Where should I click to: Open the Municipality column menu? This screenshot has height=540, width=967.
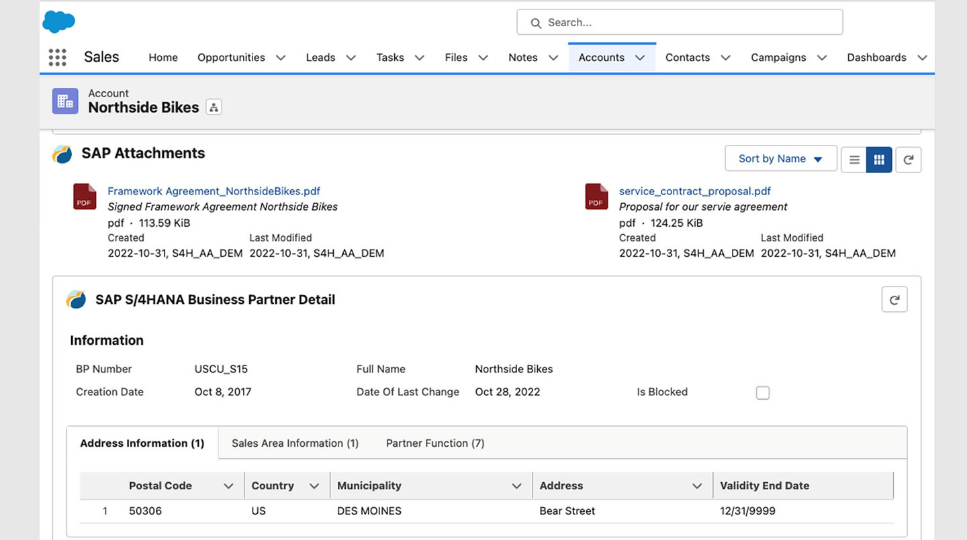pyautogui.click(x=516, y=486)
